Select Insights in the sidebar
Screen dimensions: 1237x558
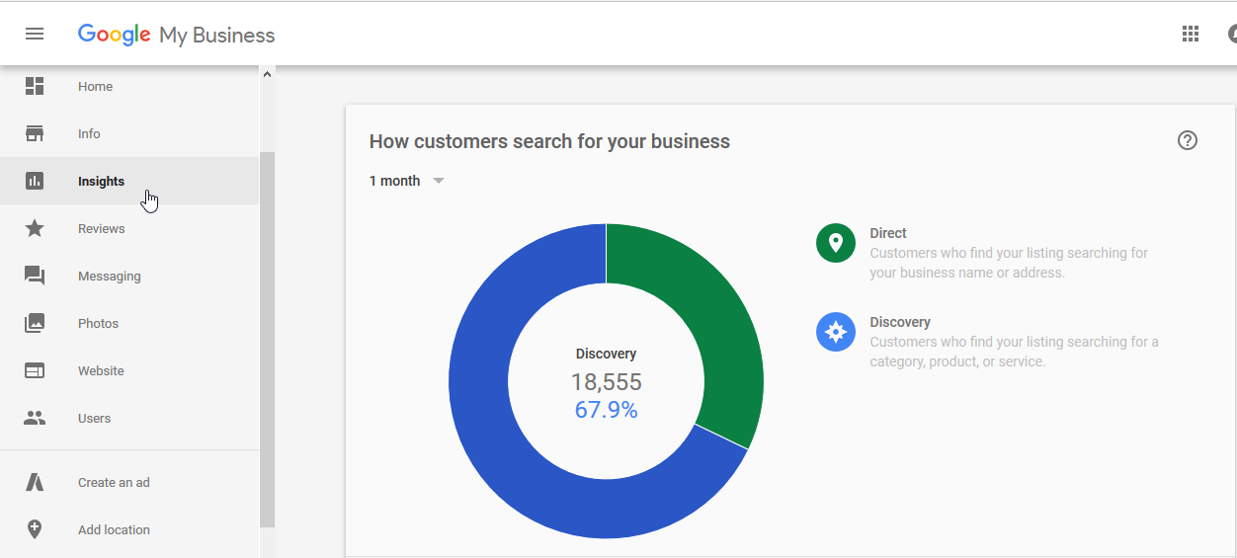tap(101, 181)
